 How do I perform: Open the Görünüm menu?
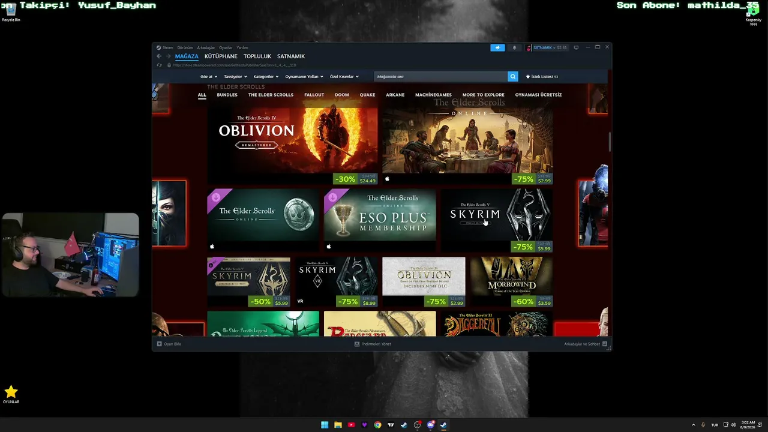[x=185, y=47]
